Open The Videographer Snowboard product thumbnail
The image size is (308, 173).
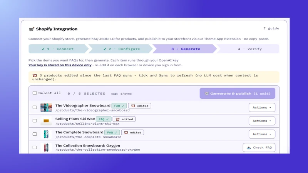pyautogui.click(x=46, y=107)
